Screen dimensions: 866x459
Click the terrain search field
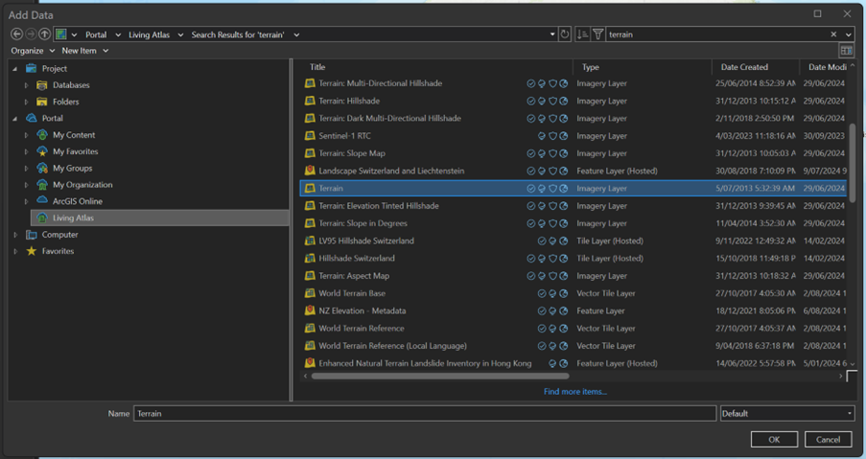pyautogui.click(x=716, y=34)
